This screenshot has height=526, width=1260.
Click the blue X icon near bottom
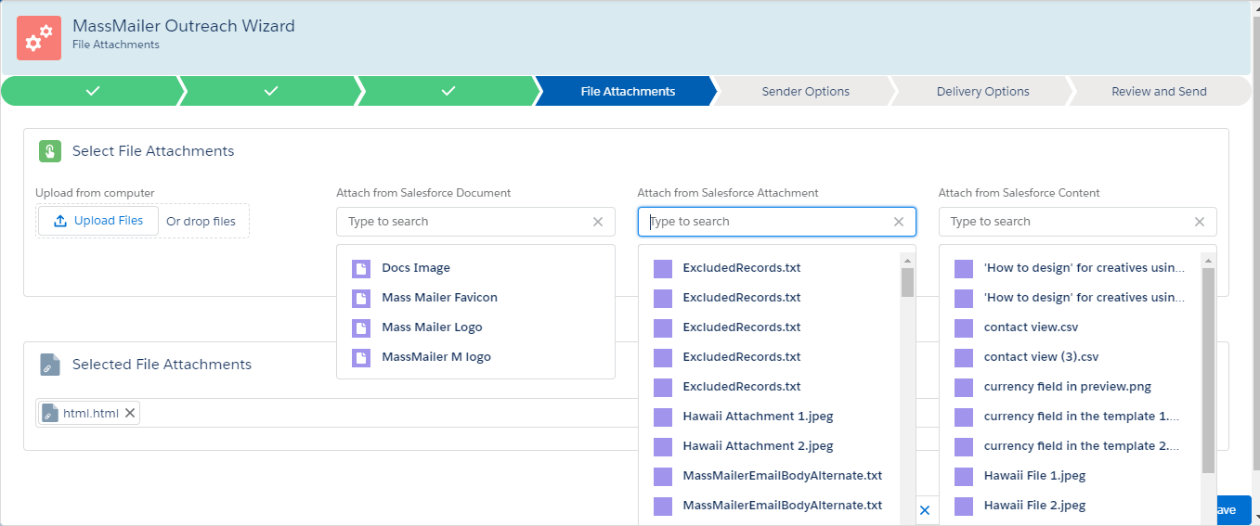coord(924,510)
